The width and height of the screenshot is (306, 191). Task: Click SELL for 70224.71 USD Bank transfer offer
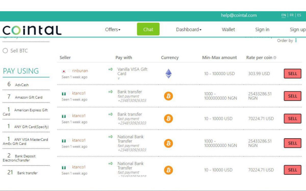click(293, 118)
